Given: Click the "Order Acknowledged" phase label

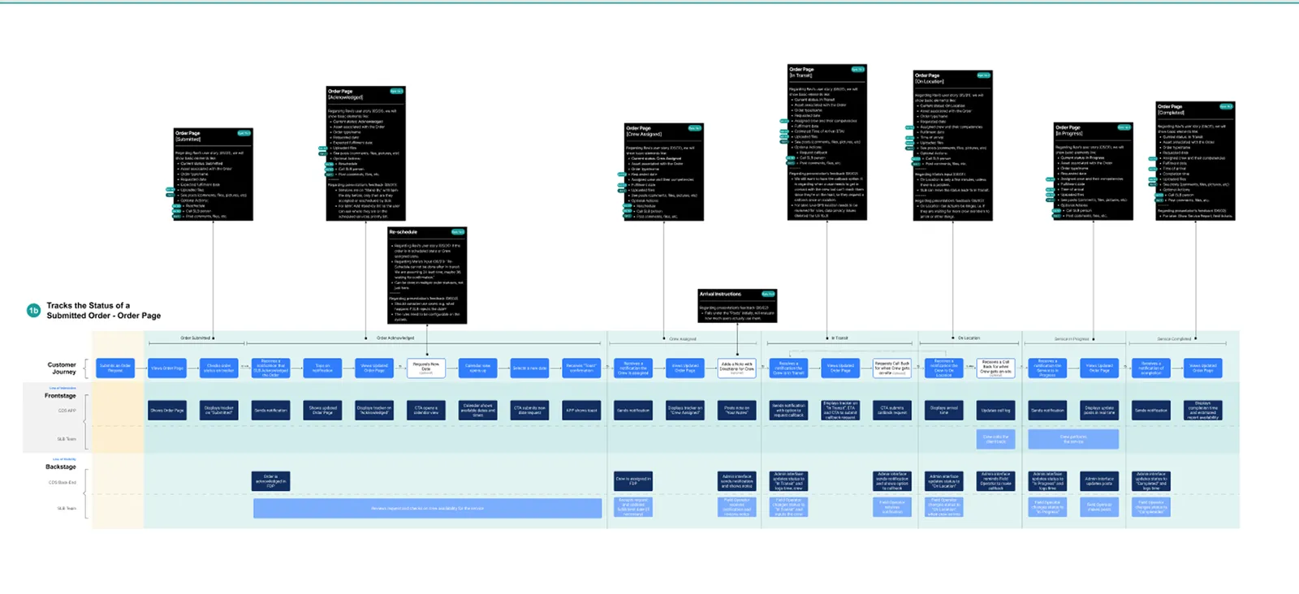Looking at the screenshot, I should point(395,338).
